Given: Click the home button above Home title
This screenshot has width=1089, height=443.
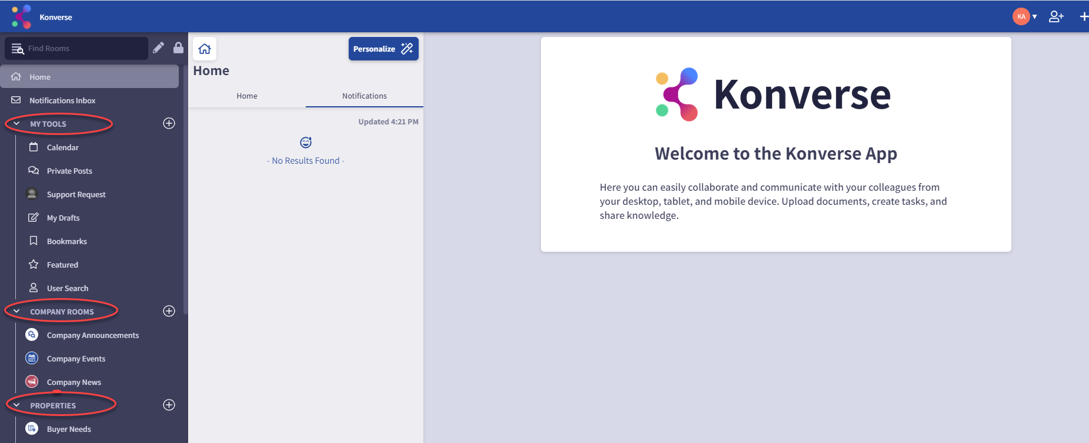Looking at the screenshot, I should [x=205, y=49].
